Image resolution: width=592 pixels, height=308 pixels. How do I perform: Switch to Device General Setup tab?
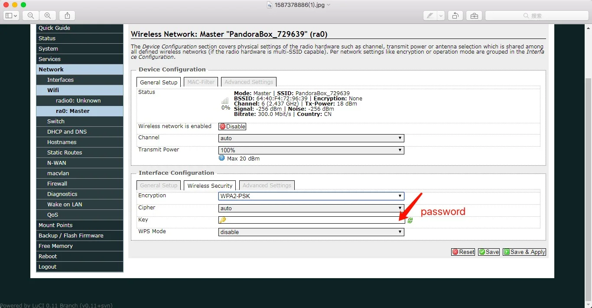tap(159, 82)
